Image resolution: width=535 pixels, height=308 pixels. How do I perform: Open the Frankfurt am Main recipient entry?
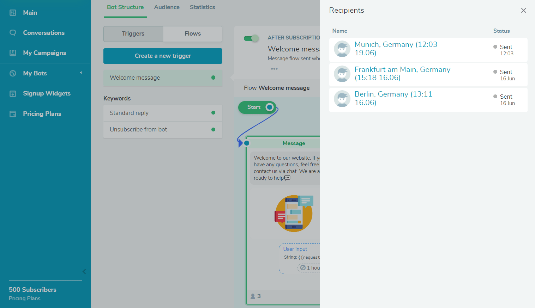pyautogui.click(x=402, y=74)
